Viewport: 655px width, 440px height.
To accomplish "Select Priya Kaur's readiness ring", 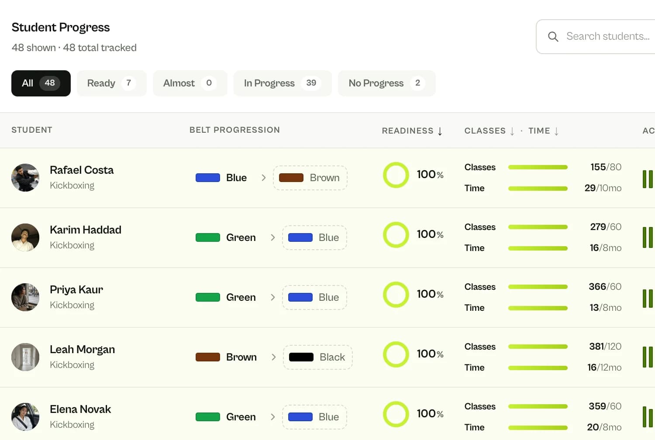I will coord(396,295).
